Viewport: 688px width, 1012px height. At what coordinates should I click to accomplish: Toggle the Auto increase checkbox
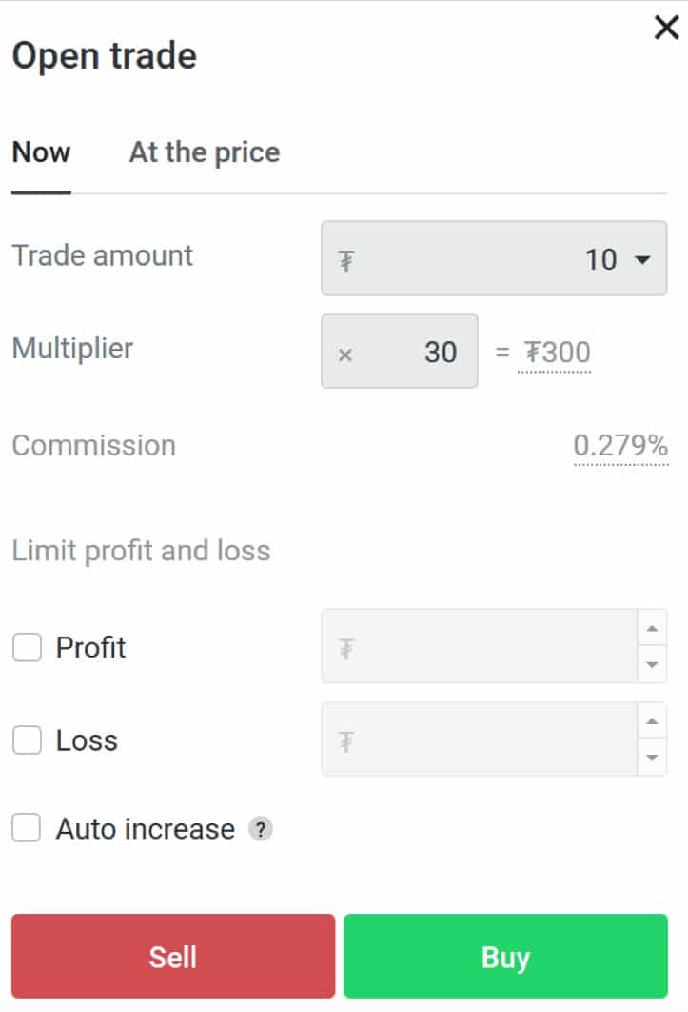click(27, 828)
